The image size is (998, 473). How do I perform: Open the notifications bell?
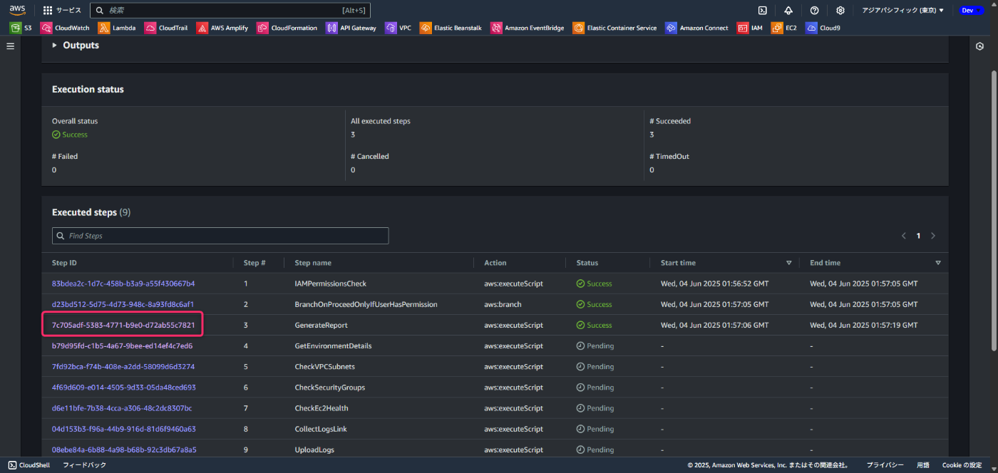[x=788, y=11]
